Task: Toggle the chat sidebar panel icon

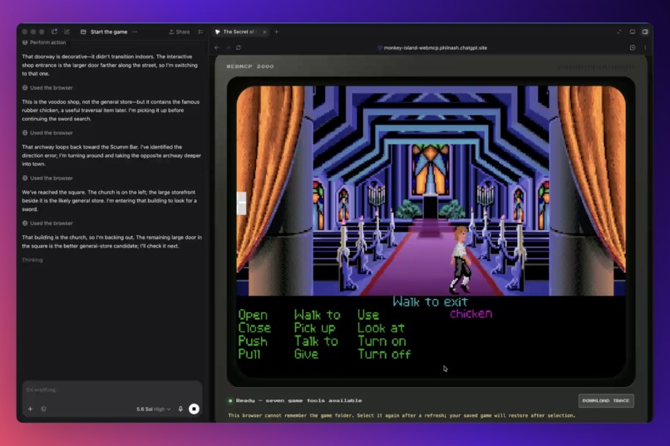Action: click(54, 32)
